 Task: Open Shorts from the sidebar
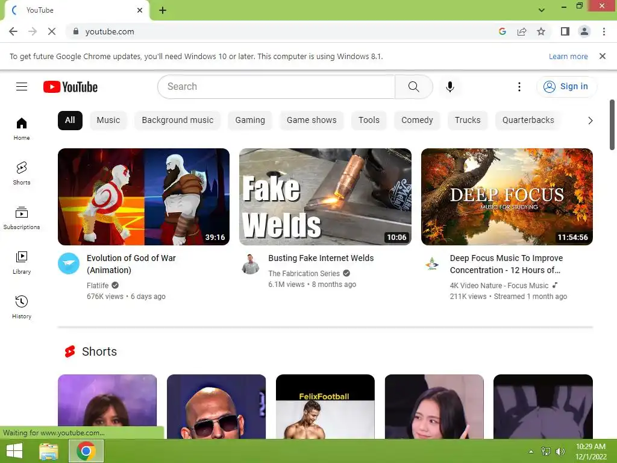click(x=22, y=173)
